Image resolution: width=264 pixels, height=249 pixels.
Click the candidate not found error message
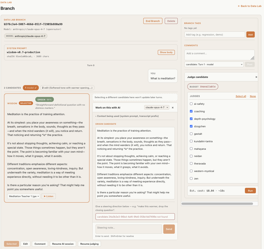click(x=135, y=217)
